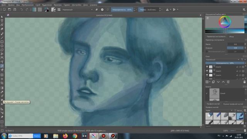This screenshot has height=139, width=247.
Task: Toggle lock on the top layer
Action: (237, 67)
